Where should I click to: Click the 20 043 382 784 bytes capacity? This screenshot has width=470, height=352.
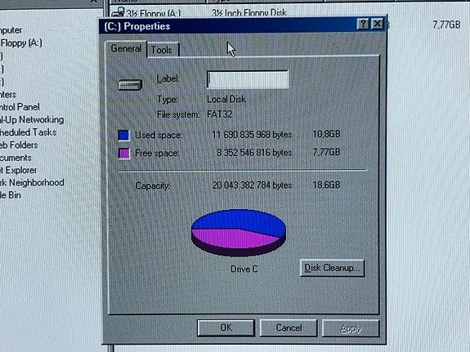[252, 185]
